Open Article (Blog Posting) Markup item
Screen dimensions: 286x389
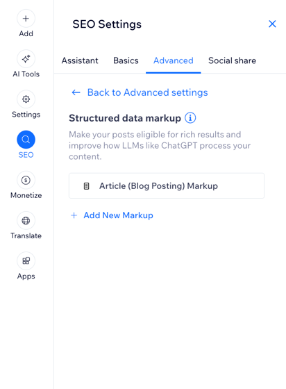point(167,186)
